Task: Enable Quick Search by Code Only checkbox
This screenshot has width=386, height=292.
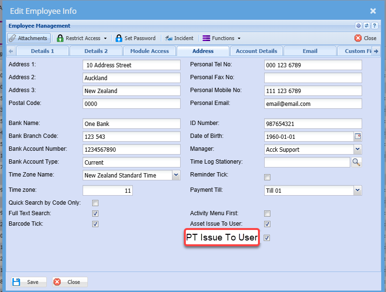Action: tap(95, 203)
